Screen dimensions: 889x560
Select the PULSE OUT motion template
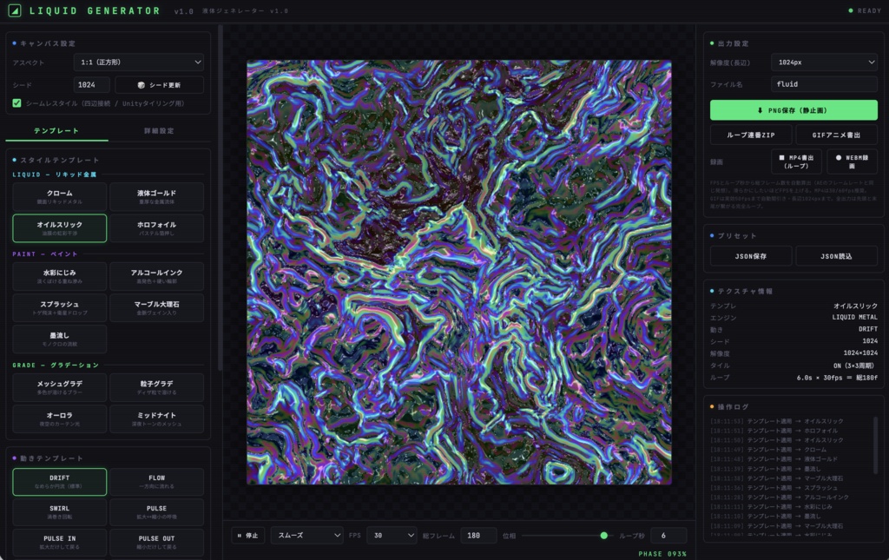coord(156,543)
